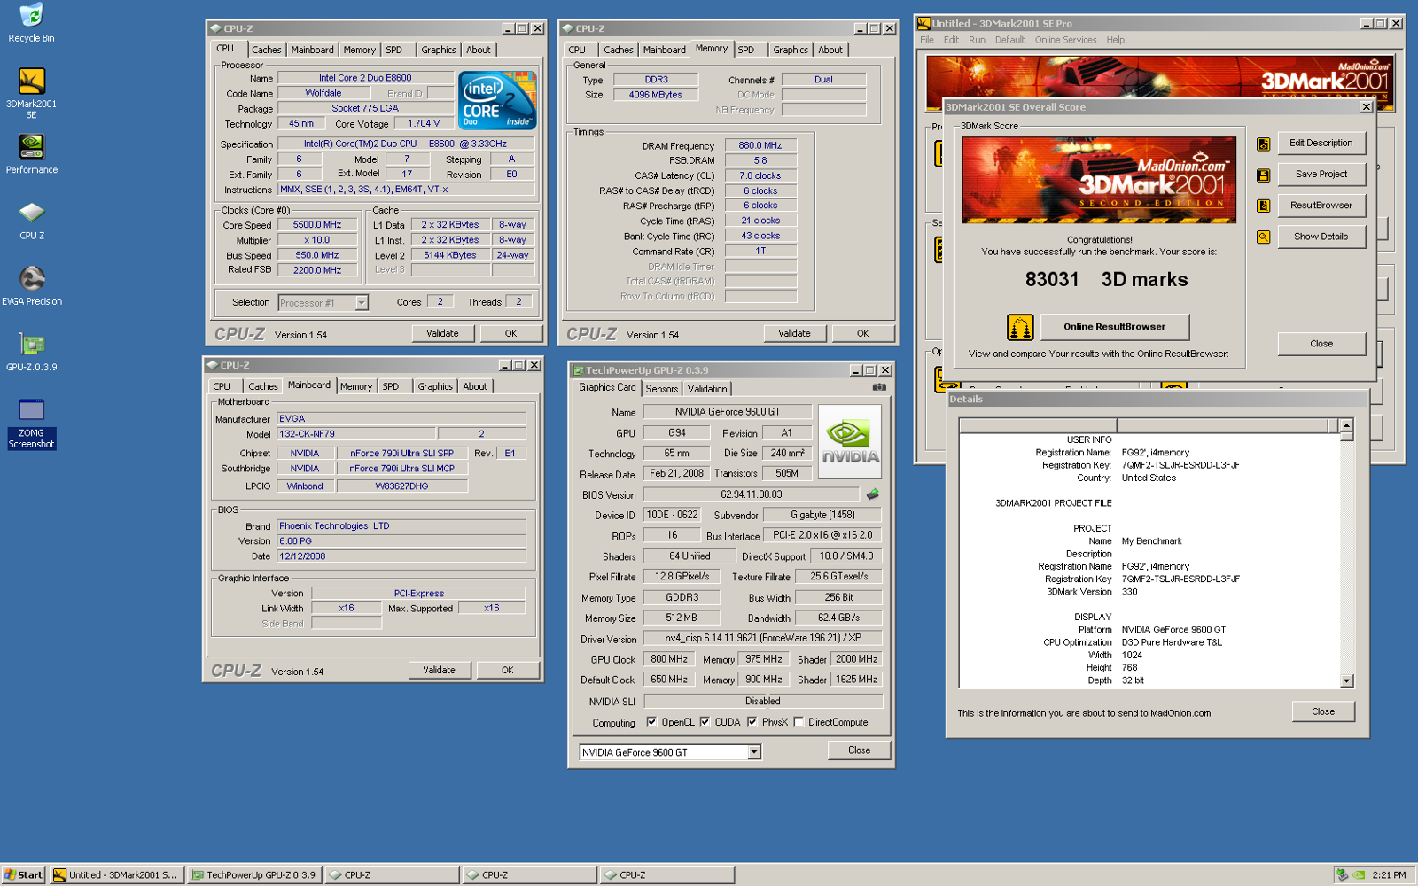1418x886 pixels.
Task: Click OK in the Mainboard CPU-Z window
Action: click(508, 671)
